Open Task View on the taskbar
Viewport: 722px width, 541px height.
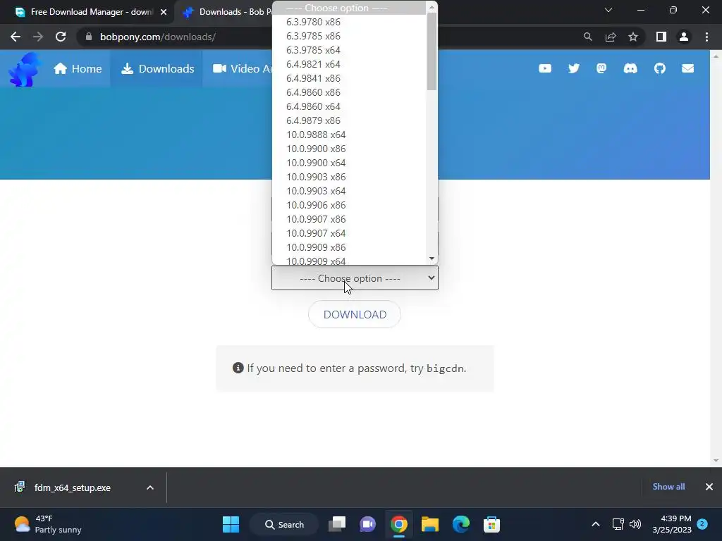point(337,524)
